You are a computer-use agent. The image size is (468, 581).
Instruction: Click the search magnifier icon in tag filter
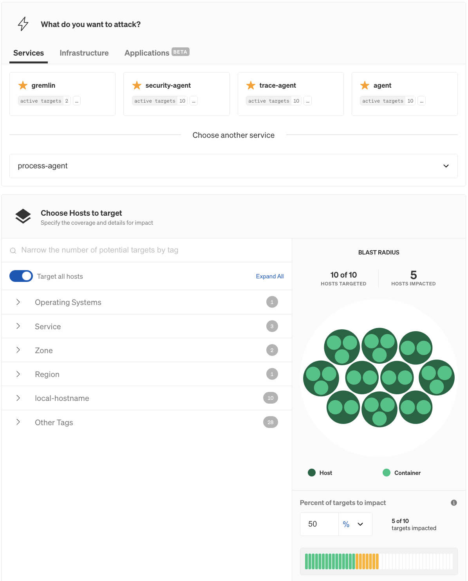[x=13, y=251]
